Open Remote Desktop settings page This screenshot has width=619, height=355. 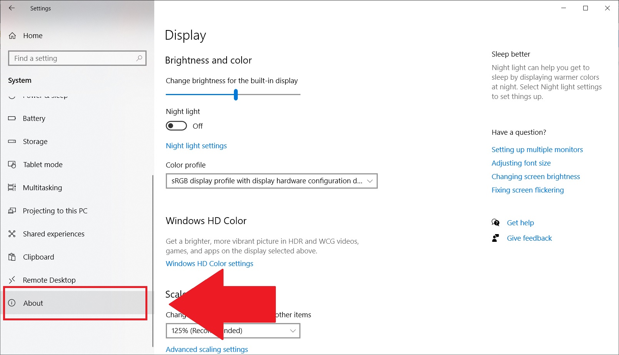(77, 280)
